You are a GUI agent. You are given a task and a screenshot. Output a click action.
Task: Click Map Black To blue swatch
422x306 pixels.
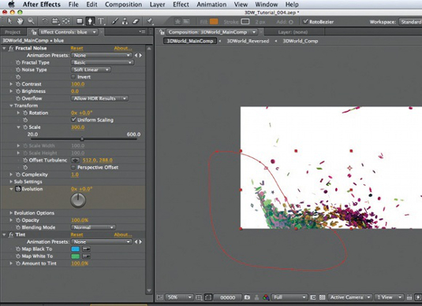pos(76,249)
